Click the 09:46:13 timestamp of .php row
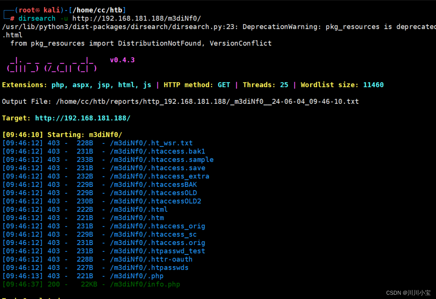Screen dimensions: 436x299 point(22,276)
